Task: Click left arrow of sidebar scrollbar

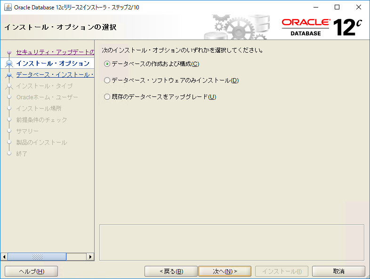Action: point(4,256)
